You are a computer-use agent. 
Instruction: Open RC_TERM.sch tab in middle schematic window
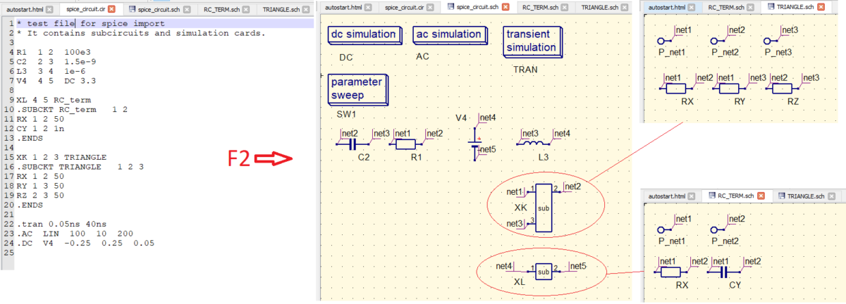[541, 7]
